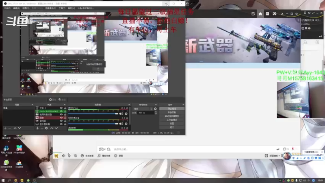
Task: Adjust the video capture device volume slider
Action: pyautogui.click(x=93, y=124)
